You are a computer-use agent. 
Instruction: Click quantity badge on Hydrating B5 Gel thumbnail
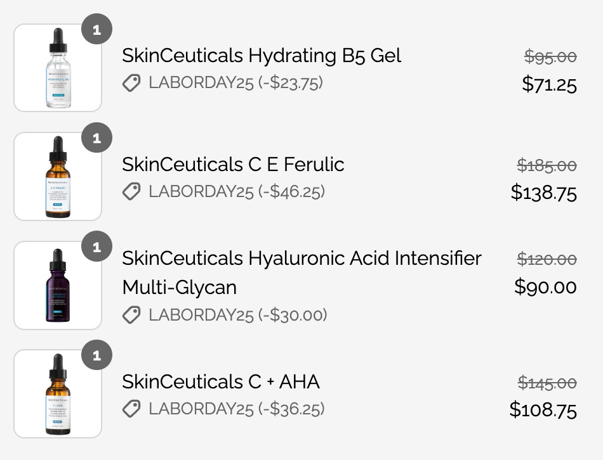click(96, 29)
